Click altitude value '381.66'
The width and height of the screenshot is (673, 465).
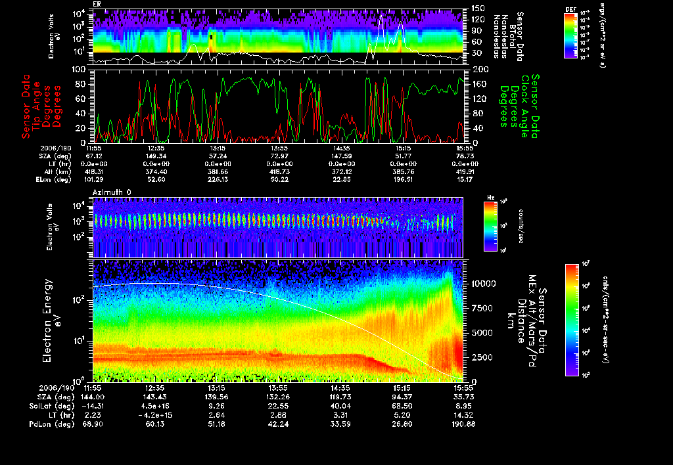(218, 171)
